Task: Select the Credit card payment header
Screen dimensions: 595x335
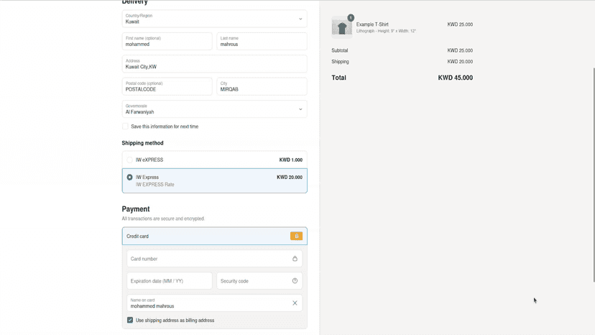Action: 214,237
